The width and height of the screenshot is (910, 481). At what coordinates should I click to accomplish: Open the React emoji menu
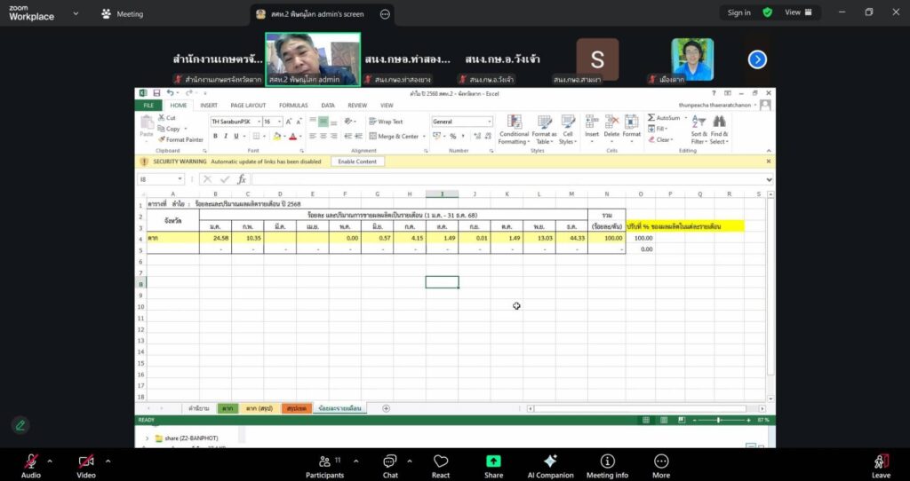click(441, 461)
